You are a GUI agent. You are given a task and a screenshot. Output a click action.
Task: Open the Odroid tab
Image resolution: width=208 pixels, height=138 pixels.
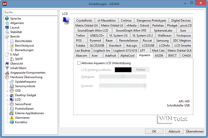pos(144,26)
